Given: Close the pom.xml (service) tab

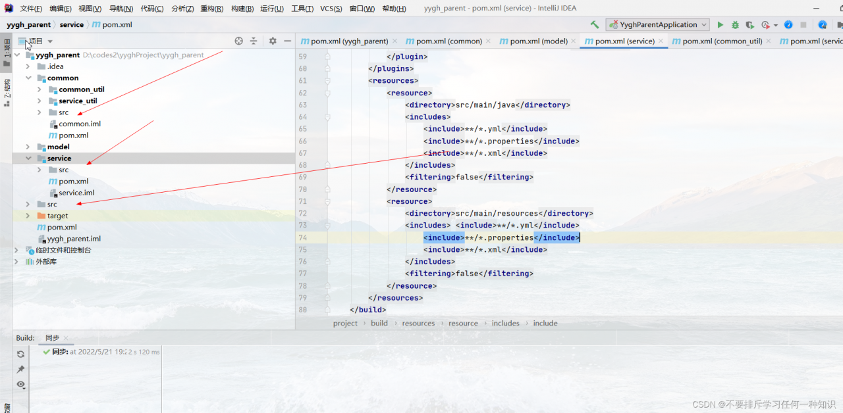Looking at the screenshot, I should (661, 41).
